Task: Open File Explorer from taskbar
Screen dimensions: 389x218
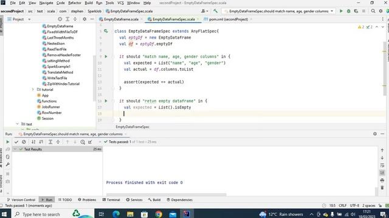Action: (130, 214)
